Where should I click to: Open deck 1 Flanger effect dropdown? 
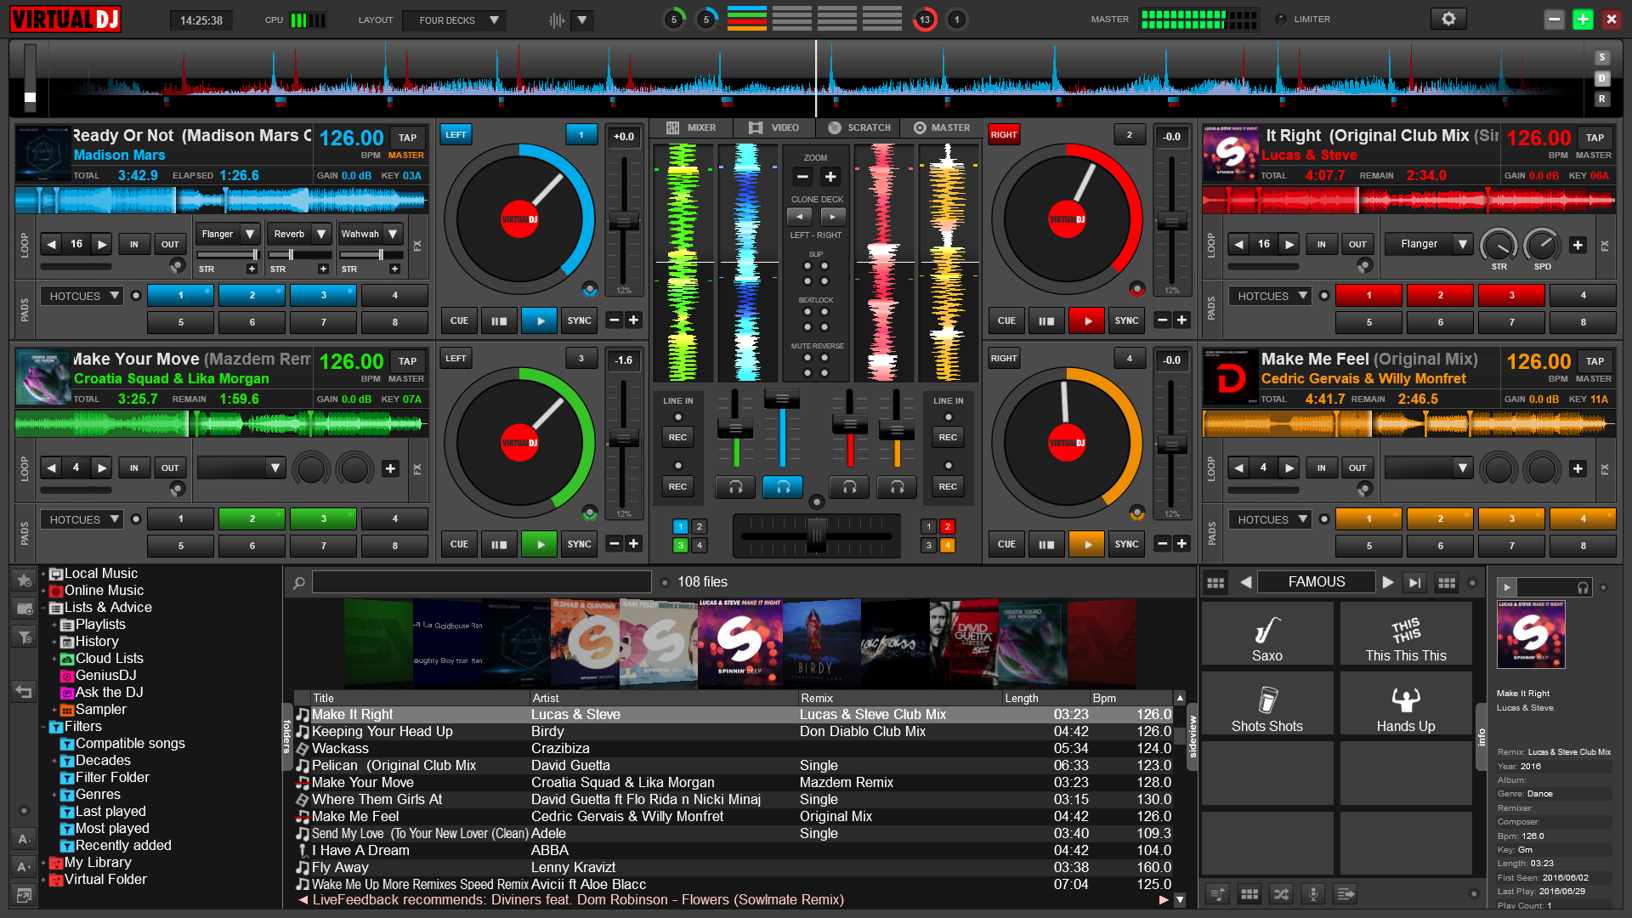(x=249, y=234)
